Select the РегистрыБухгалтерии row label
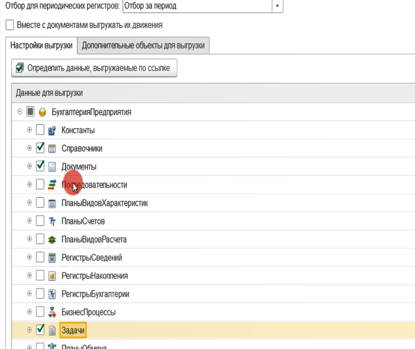This screenshot has width=415, height=349. [95, 294]
